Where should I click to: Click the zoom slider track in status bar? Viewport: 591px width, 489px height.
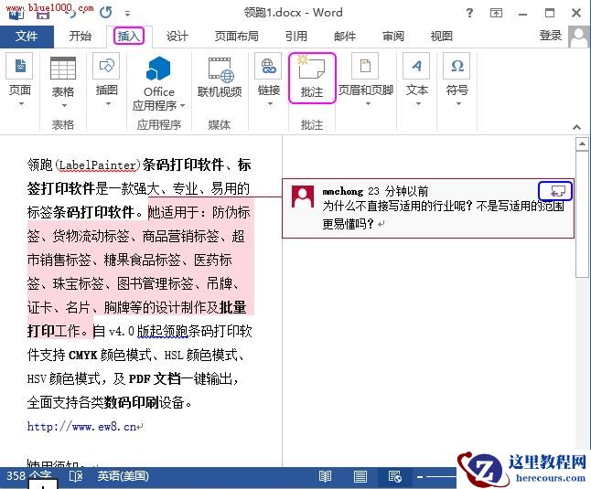(440, 477)
